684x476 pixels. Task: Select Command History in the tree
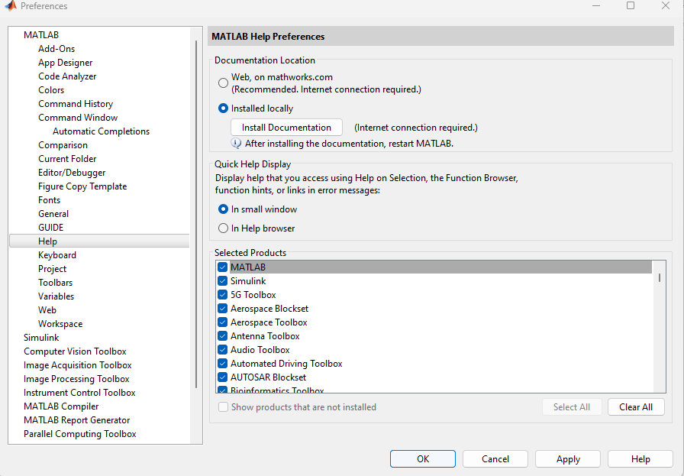tap(76, 103)
